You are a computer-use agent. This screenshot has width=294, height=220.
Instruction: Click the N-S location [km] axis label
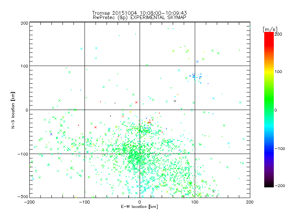point(13,110)
